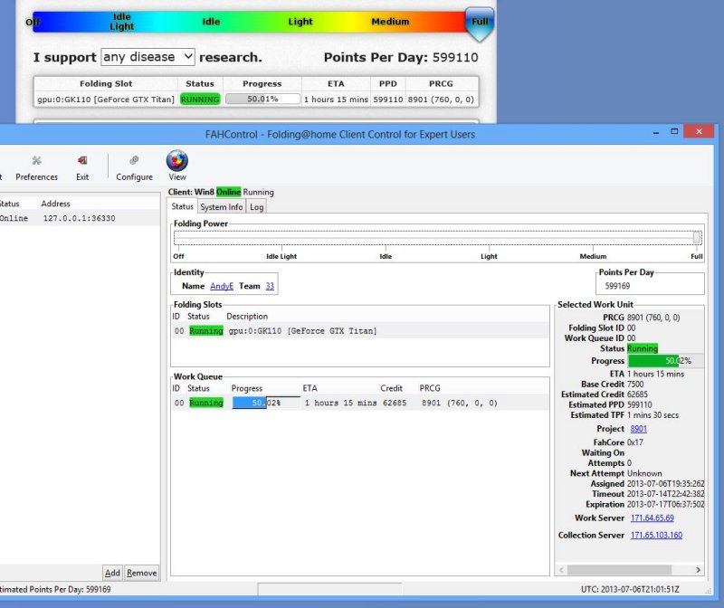This screenshot has width=724, height=608.
Task: Open Collection Server 171.65.103.160 link
Action: pyautogui.click(x=656, y=535)
